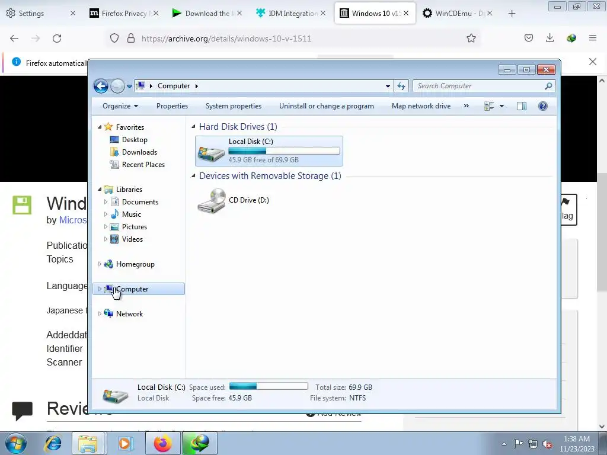Collapse the Favorites tree group
Screen dimensions: 607x455
[x=100, y=127]
